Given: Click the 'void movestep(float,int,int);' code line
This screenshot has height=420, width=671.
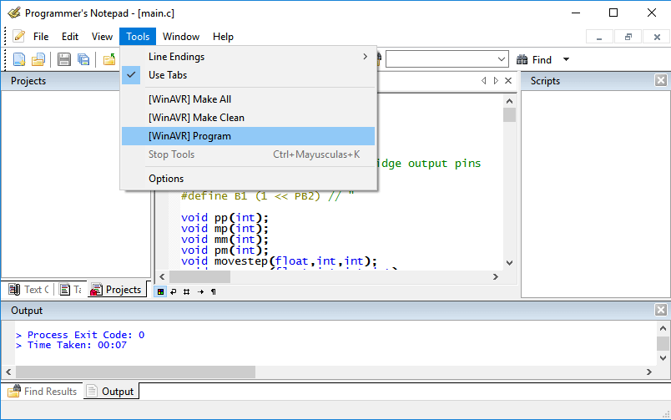Looking at the screenshot, I should click(x=279, y=261).
